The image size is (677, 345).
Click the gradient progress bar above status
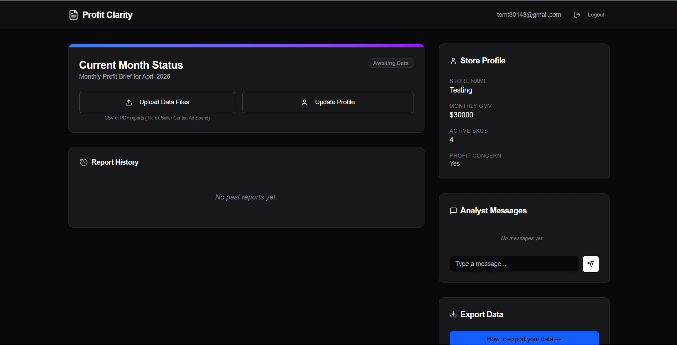click(x=246, y=46)
